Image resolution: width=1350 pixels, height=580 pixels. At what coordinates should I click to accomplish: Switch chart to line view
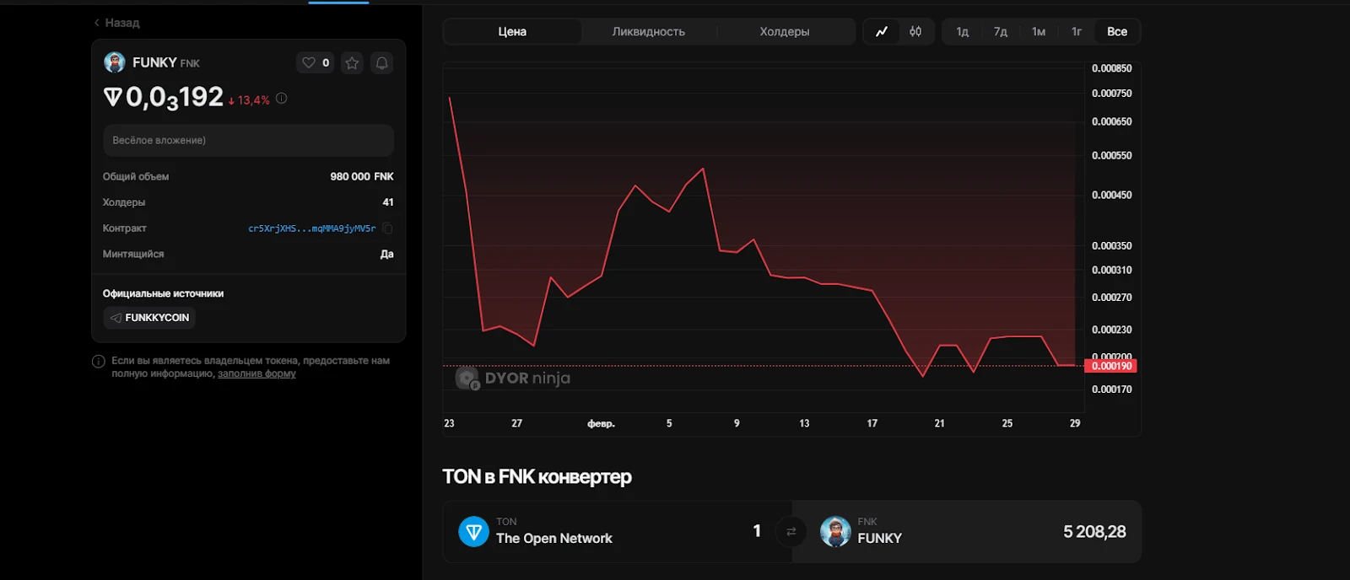pos(882,32)
